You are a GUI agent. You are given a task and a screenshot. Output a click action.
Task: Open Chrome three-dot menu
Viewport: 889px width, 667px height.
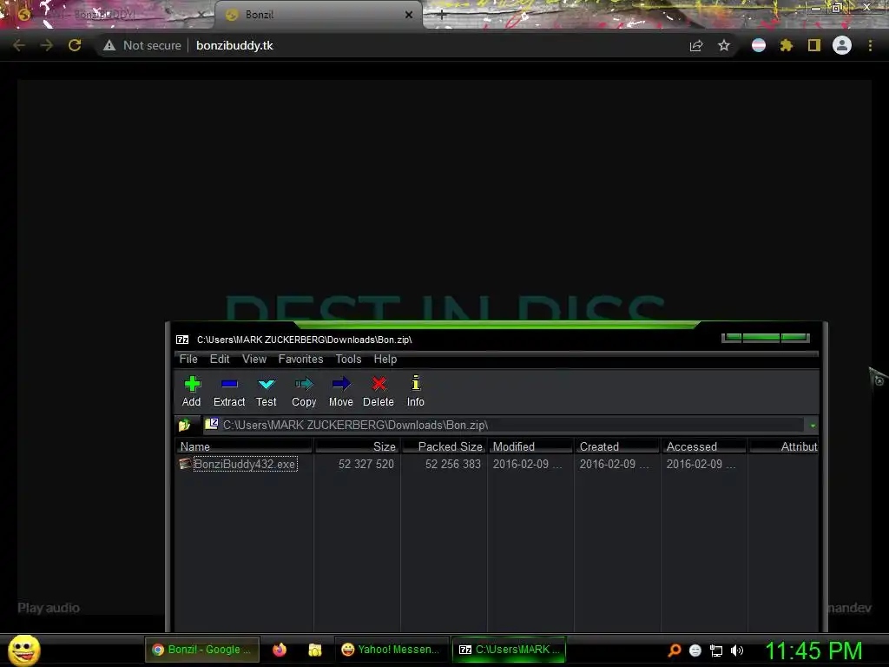pyautogui.click(x=870, y=45)
